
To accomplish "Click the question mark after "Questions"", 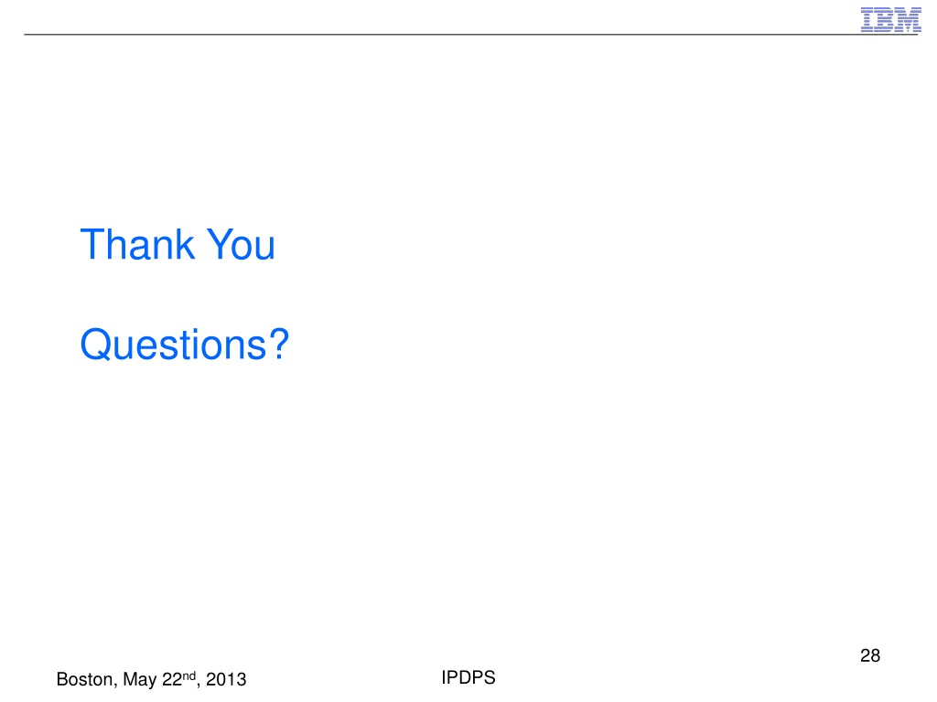I will pos(278,344).
